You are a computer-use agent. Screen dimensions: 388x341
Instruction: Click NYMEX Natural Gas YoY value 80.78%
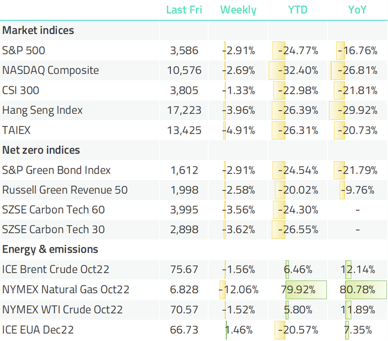[x=358, y=290]
